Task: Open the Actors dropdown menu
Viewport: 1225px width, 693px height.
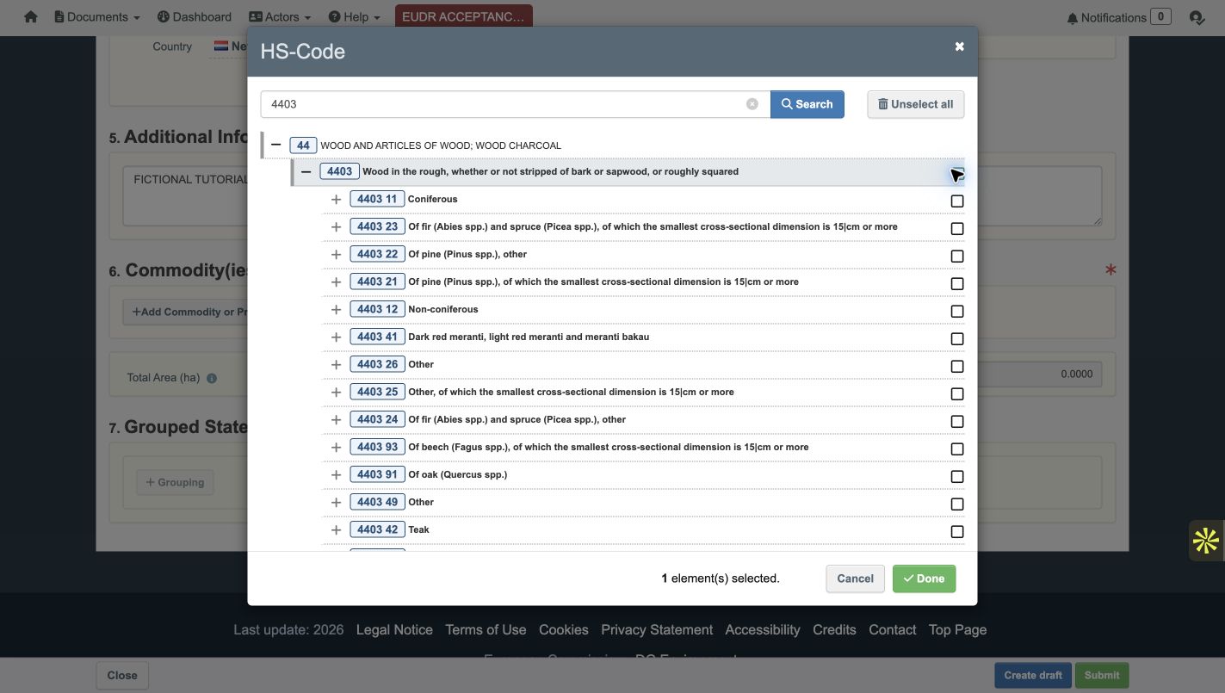Action: (280, 17)
